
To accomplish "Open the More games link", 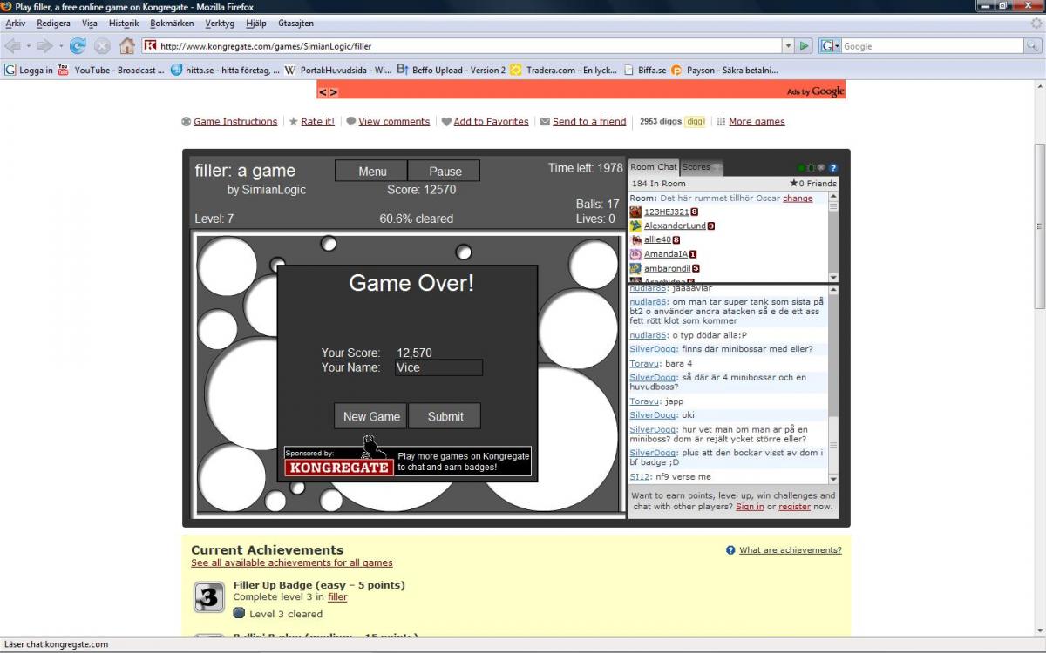I will click(757, 122).
